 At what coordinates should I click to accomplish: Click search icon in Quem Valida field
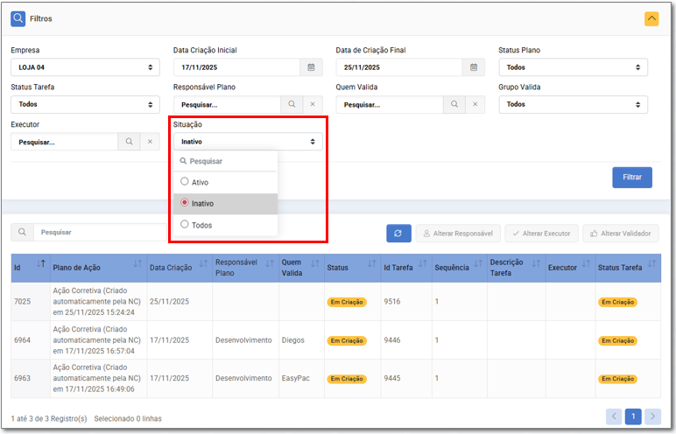(x=454, y=104)
